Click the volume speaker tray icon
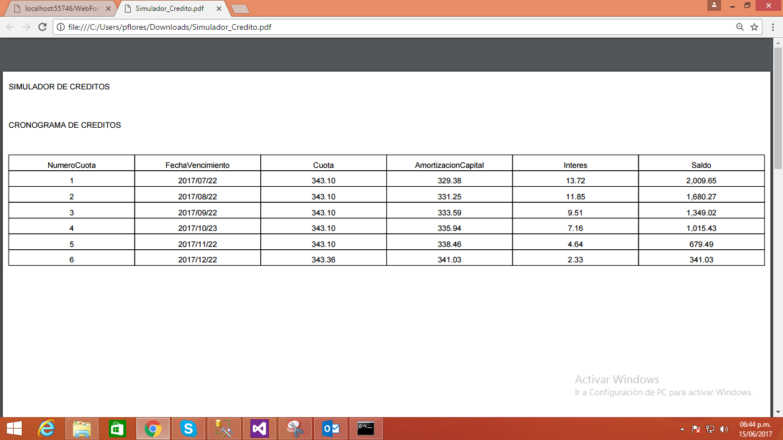783x440 pixels. tap(724, 429)
